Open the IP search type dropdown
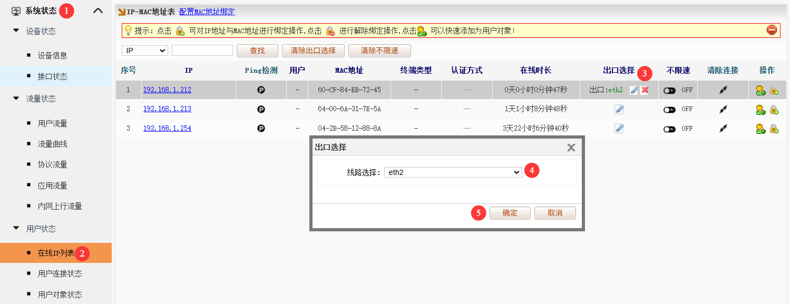The height and width of the screenshot is (304, 790). (x=145, y=51)
